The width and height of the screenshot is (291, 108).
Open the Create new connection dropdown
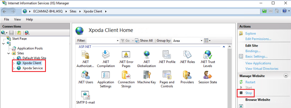click(x=4, y=33)
